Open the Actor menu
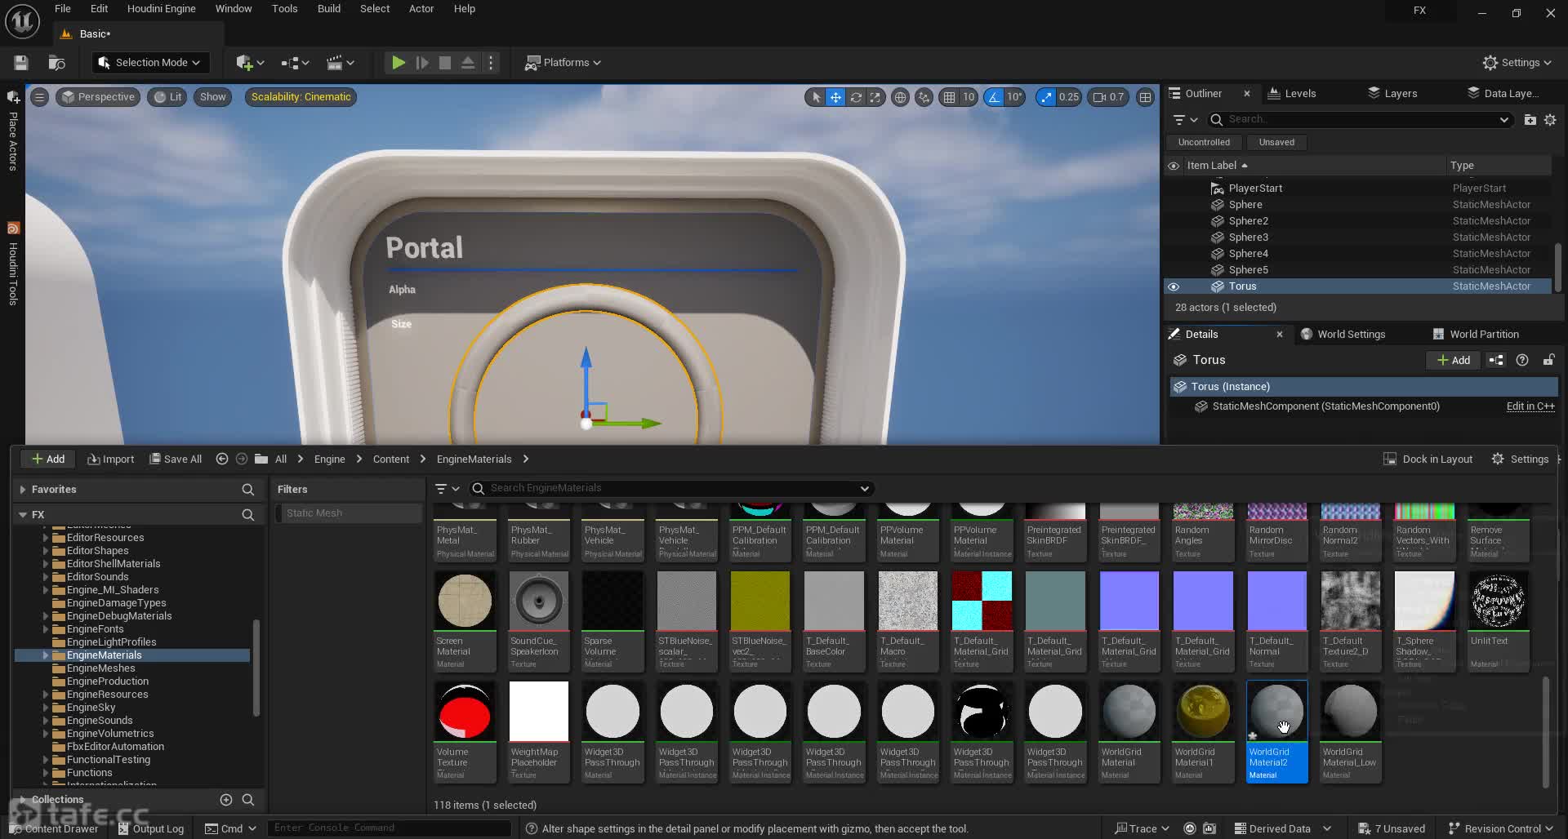This screenshot has height=839, width=1568. coord(421,9)
